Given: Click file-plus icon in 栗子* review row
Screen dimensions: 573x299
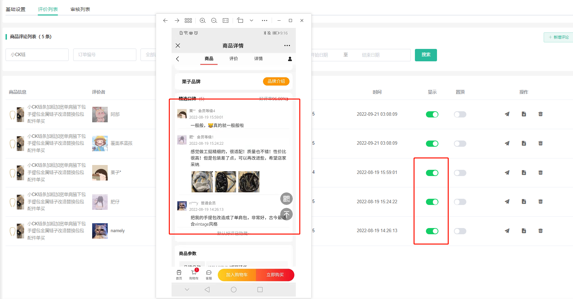Looking at the screenshot, I should point(524,173).
